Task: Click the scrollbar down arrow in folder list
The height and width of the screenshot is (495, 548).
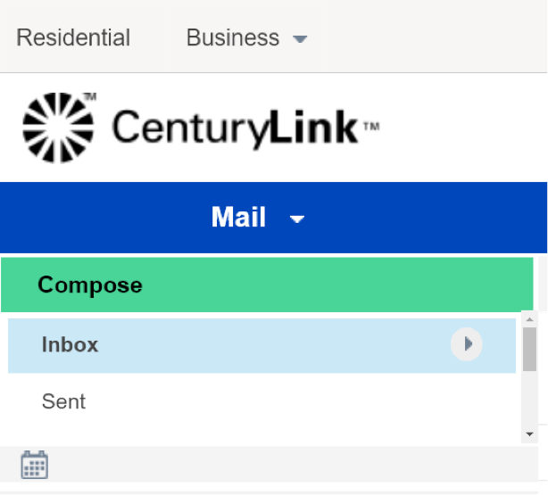Action: pos(529,434)
